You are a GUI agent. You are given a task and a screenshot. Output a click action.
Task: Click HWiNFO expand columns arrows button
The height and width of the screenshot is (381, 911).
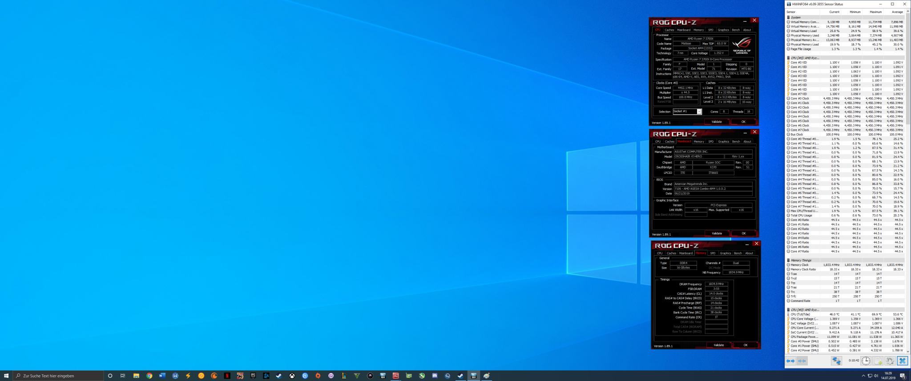point(790,361)
